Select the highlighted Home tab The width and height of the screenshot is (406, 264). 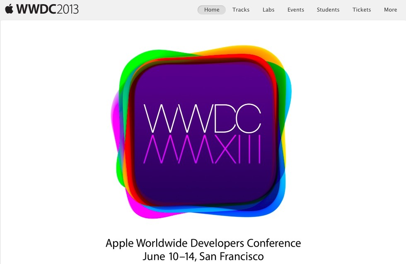click(x=211, y=10)
